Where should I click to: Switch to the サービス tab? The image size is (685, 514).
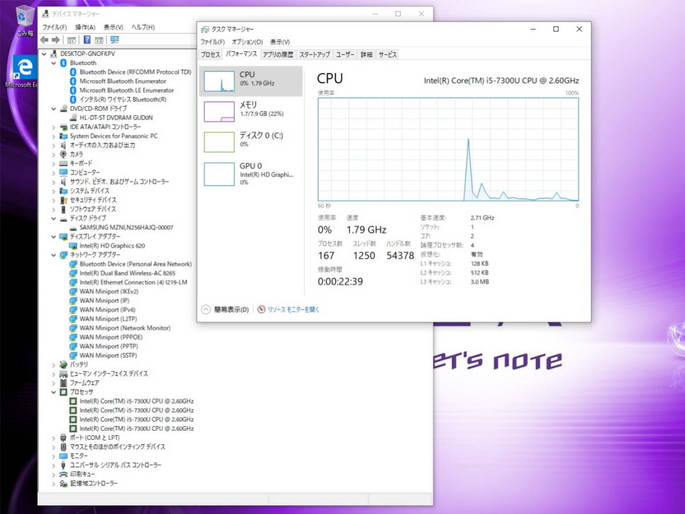coord(388,55)
